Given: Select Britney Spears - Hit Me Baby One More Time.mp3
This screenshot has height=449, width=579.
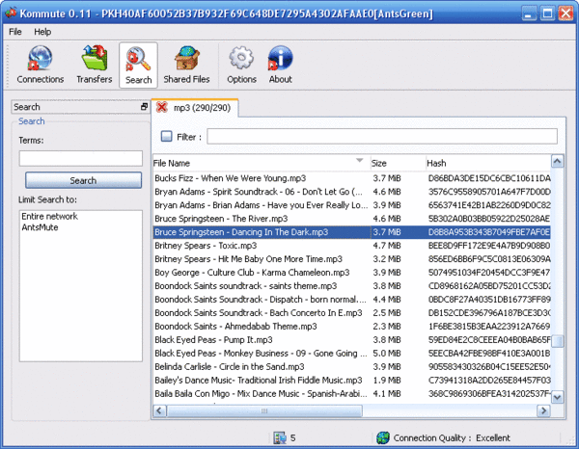Looking at the screenshot, I should tap(351, 259).
